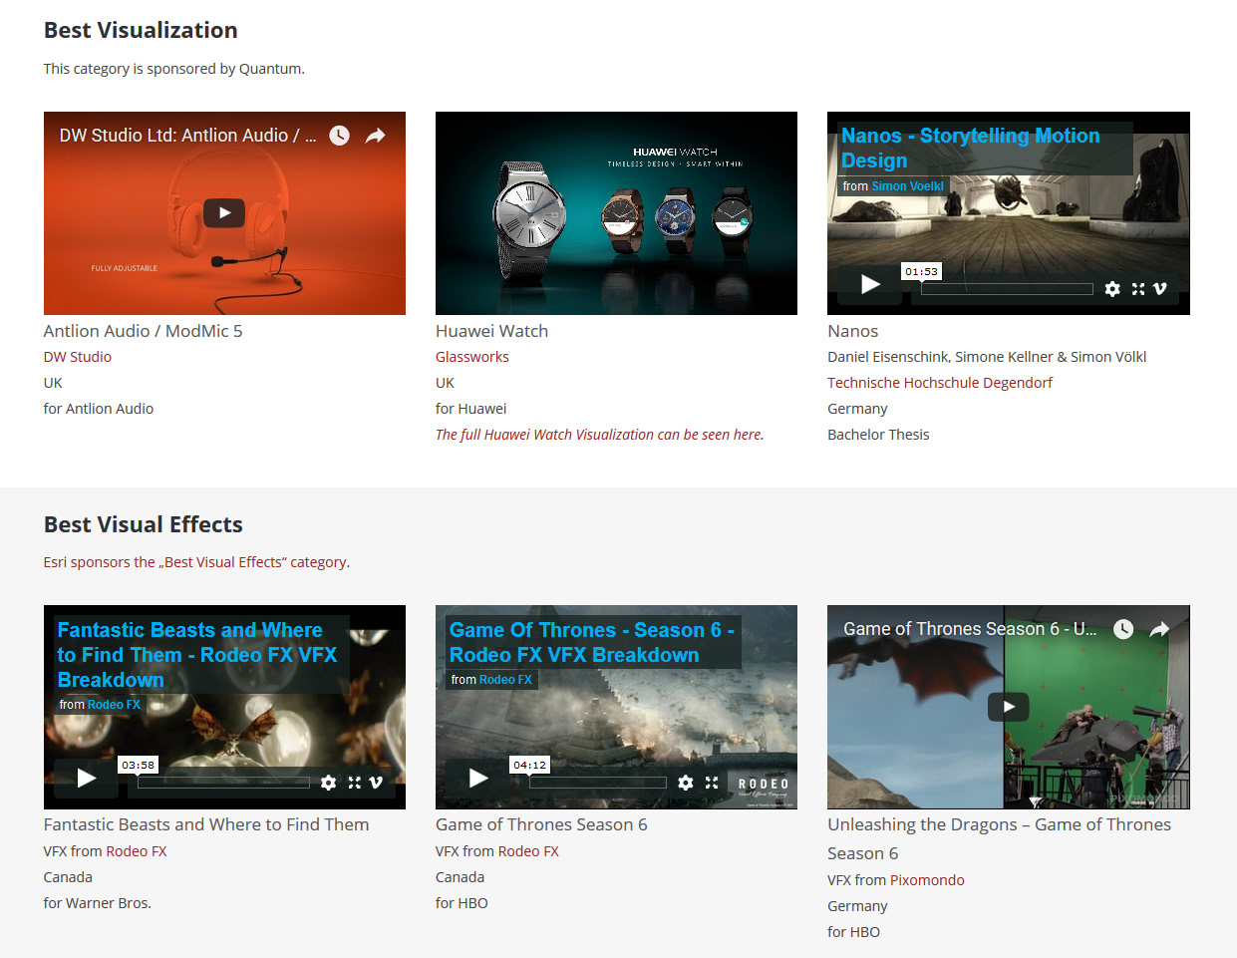Click Watch Later clock on Game of Thrones YouTube video
The width and height of the screenshot is (1237, 958).
(x=1123, y=629)
